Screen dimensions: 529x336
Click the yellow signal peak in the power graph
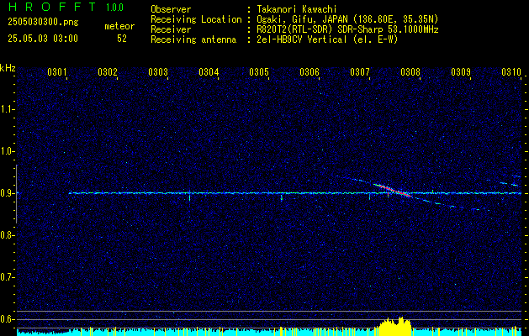coord(394,326)
